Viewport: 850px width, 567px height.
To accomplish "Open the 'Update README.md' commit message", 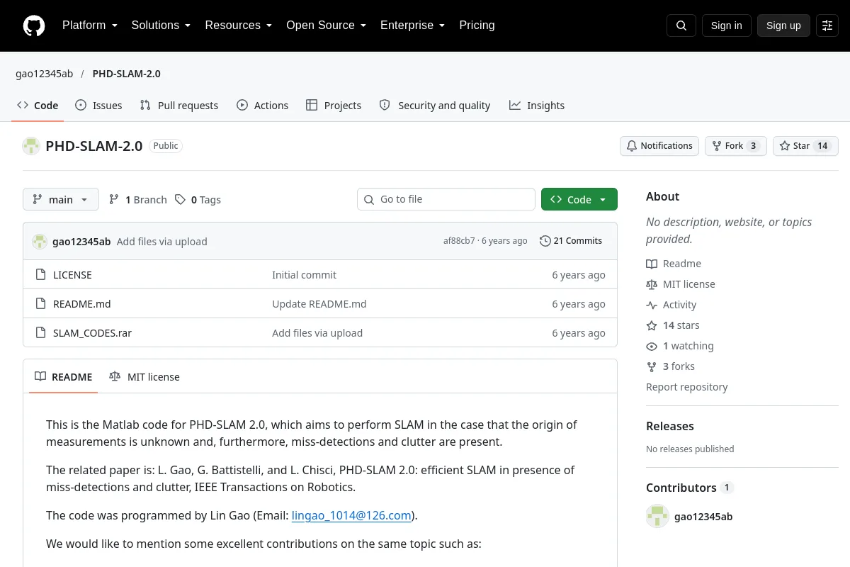I will point(319,304).
